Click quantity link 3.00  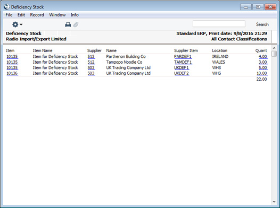263,62
